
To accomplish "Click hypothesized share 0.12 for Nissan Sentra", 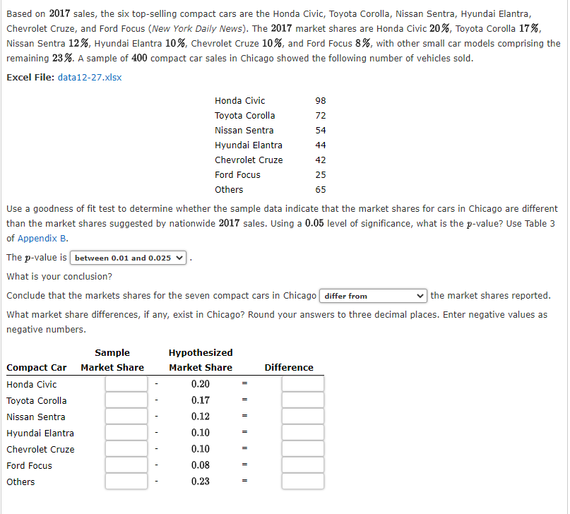I will tap(201, 417).
